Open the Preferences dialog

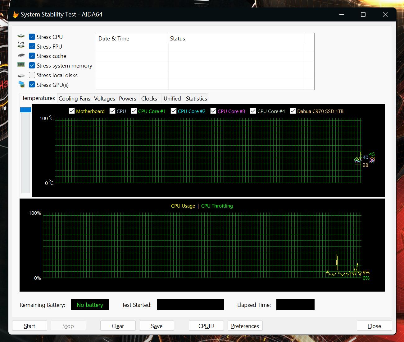click(245, 326)
